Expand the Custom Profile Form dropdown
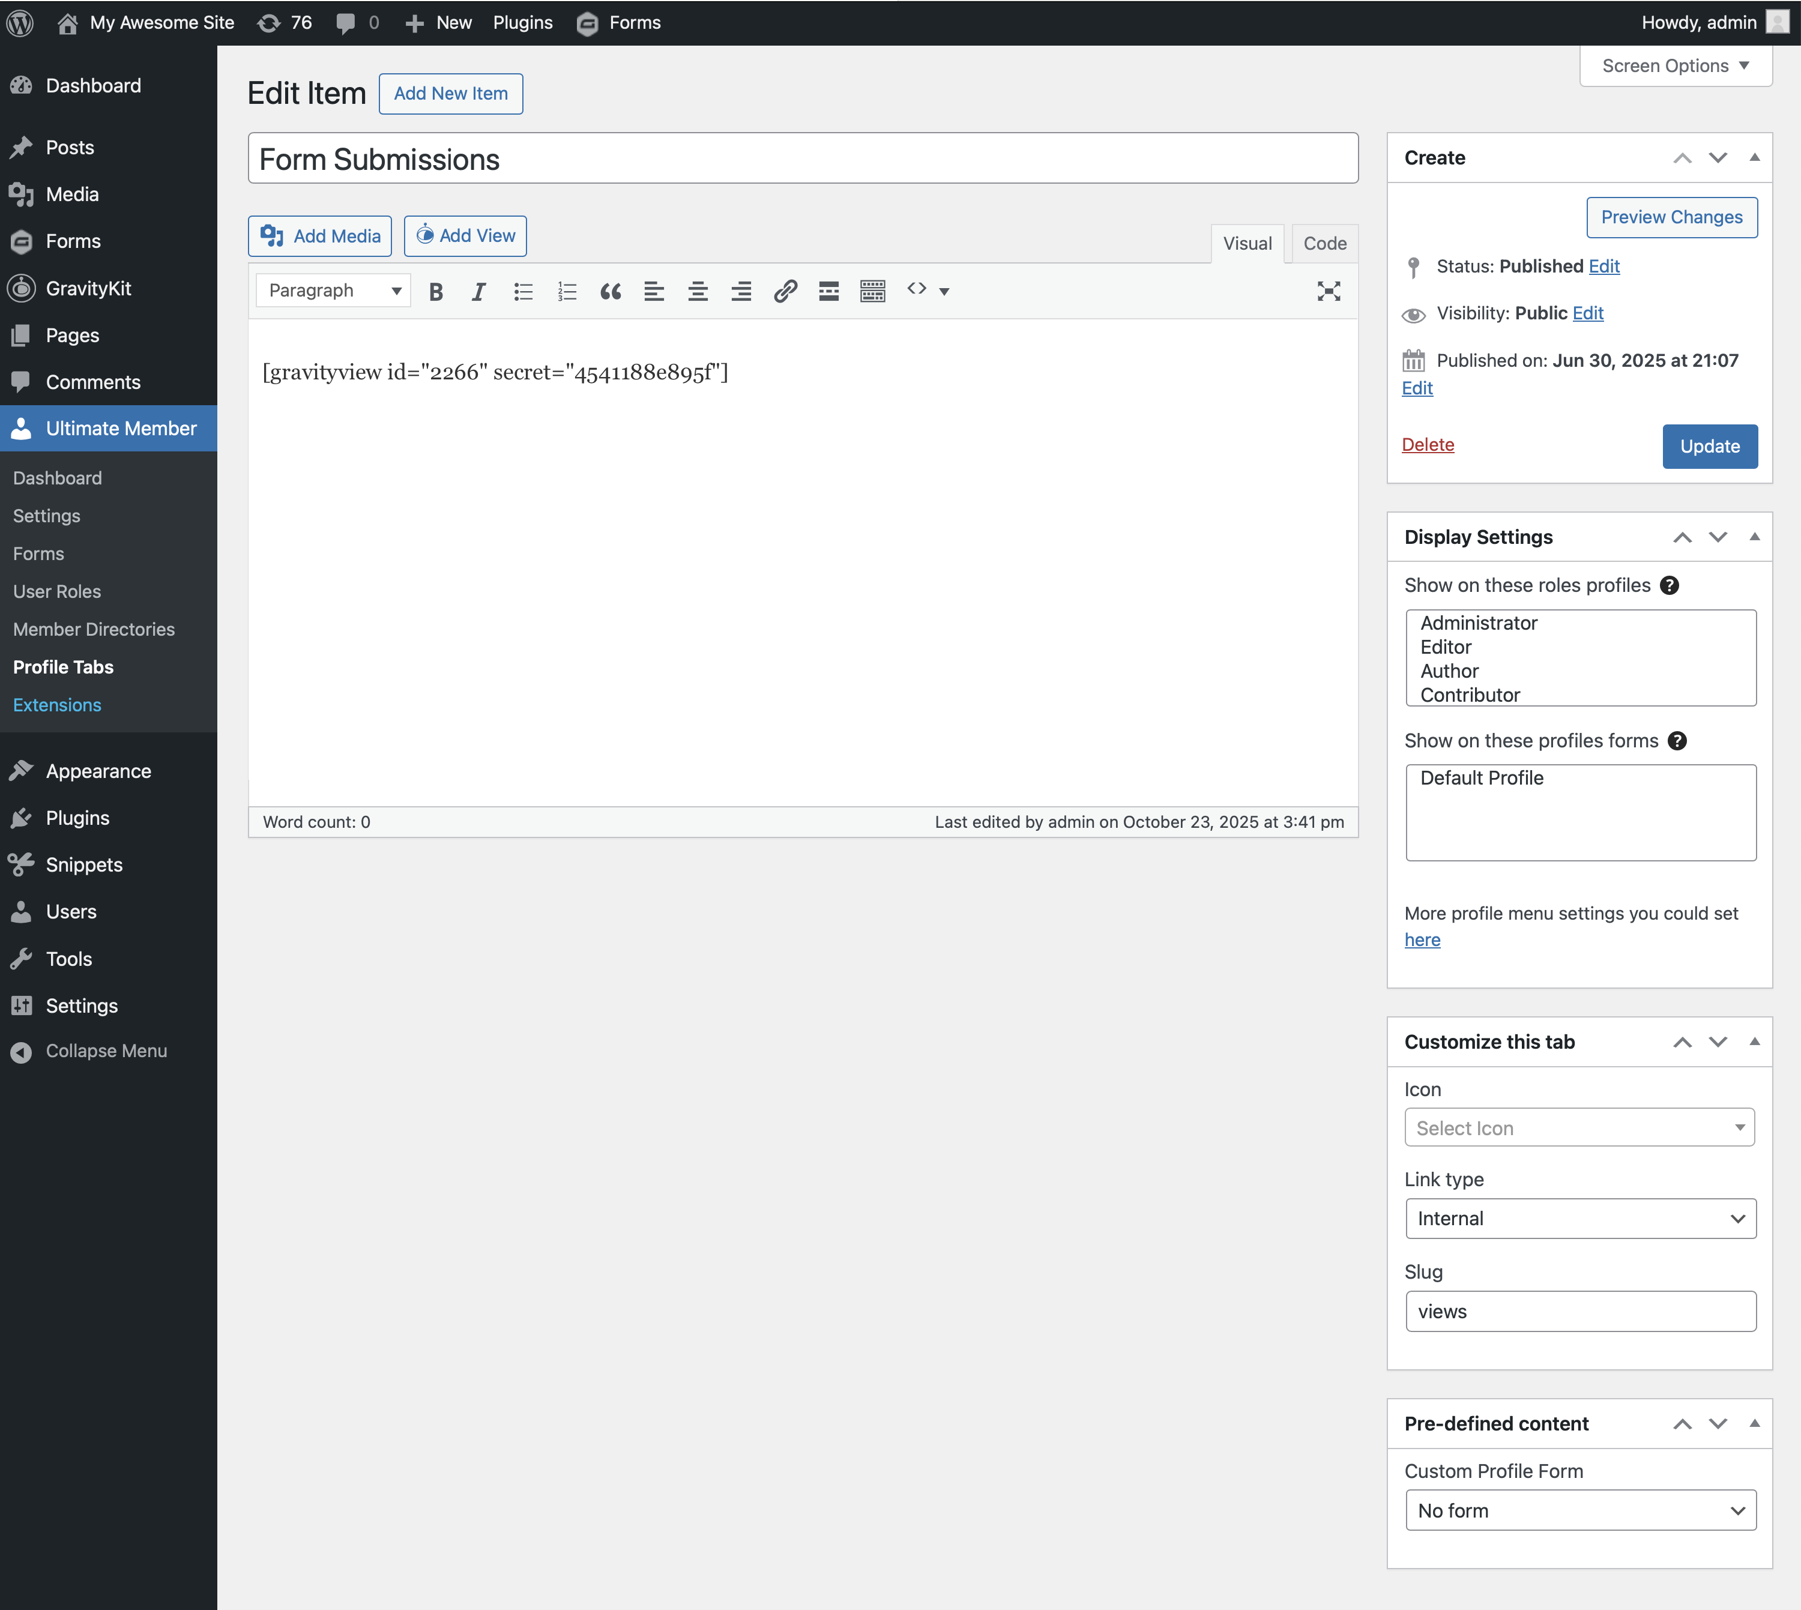The width and height of the screenshot is (1801, 1610). (x=1580, y=1510)
